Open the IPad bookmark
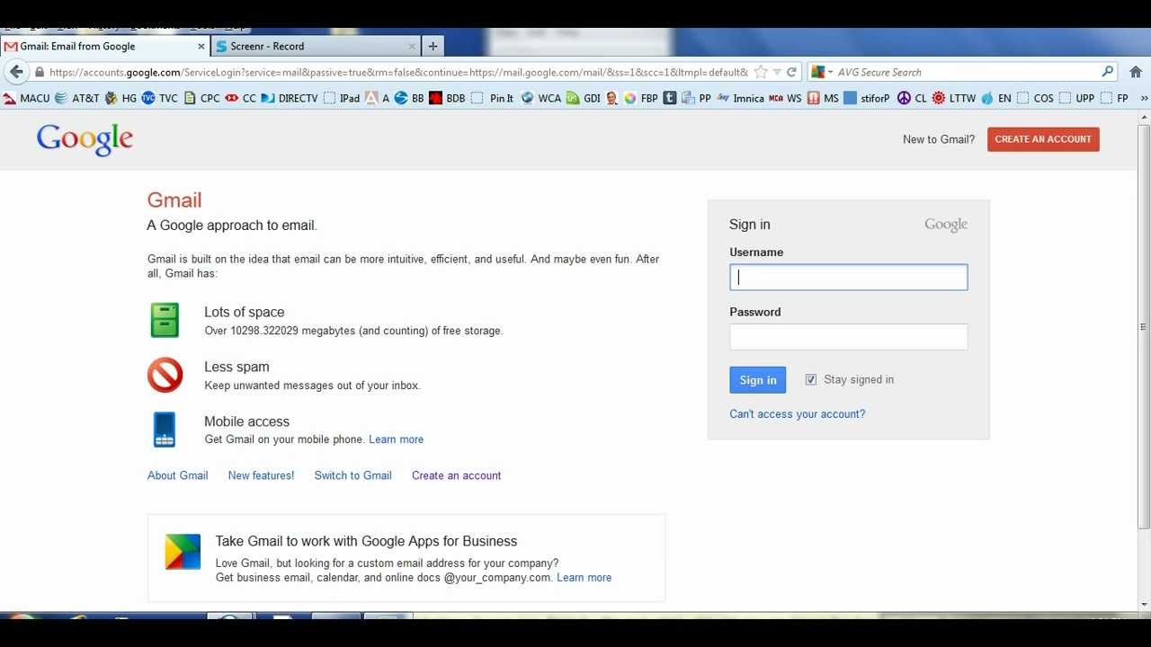This screenshot has height=647, width=1151. (342, 98)
